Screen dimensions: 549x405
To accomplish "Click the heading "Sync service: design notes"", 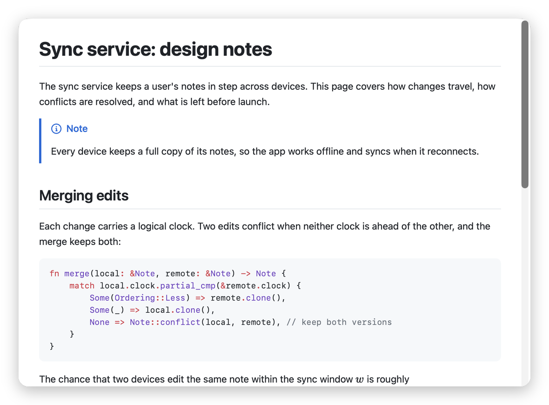I will coord(155,49).
